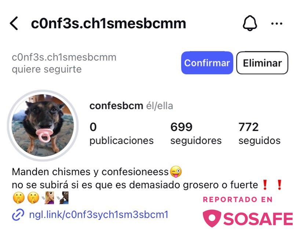
Task: Tap the confesbcm display name
Action: point(116,106)
